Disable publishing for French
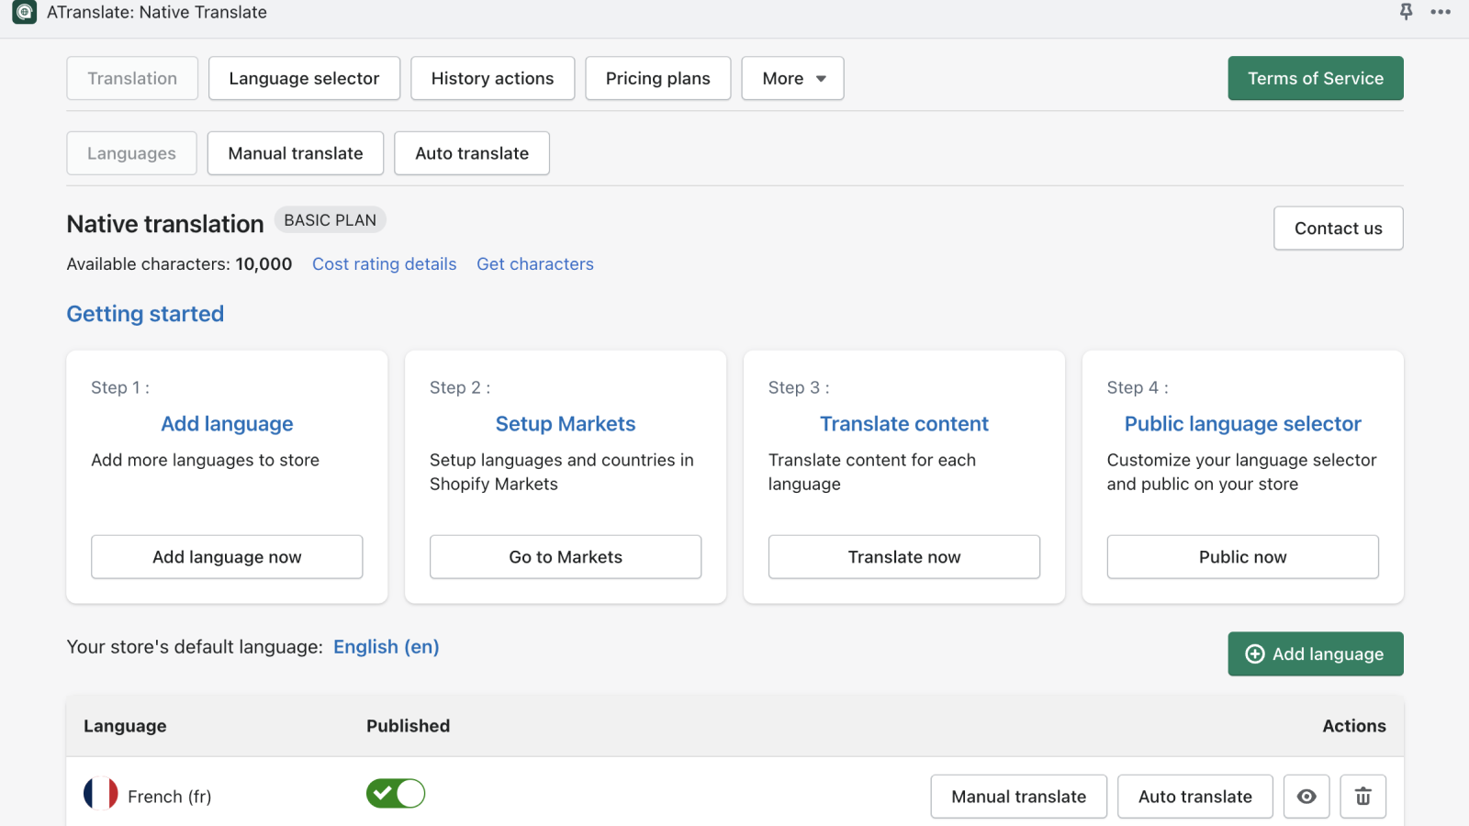The height and width of the screenshot is (826, 1469). pos(395,793)
